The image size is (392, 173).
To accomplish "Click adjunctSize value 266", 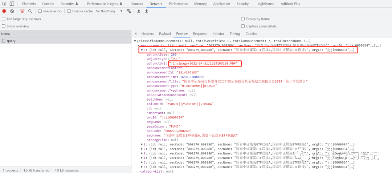I will (174, 54).
